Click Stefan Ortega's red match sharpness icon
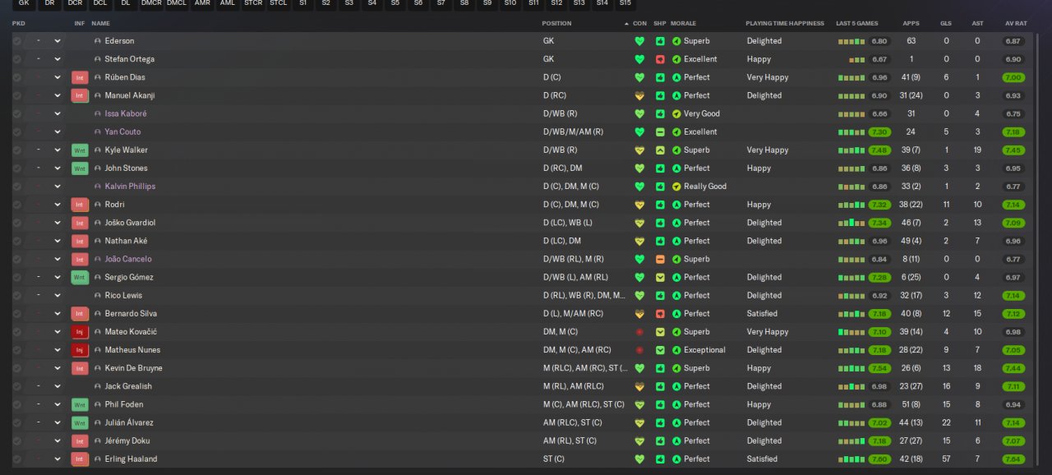 click(x=660, y=59)
